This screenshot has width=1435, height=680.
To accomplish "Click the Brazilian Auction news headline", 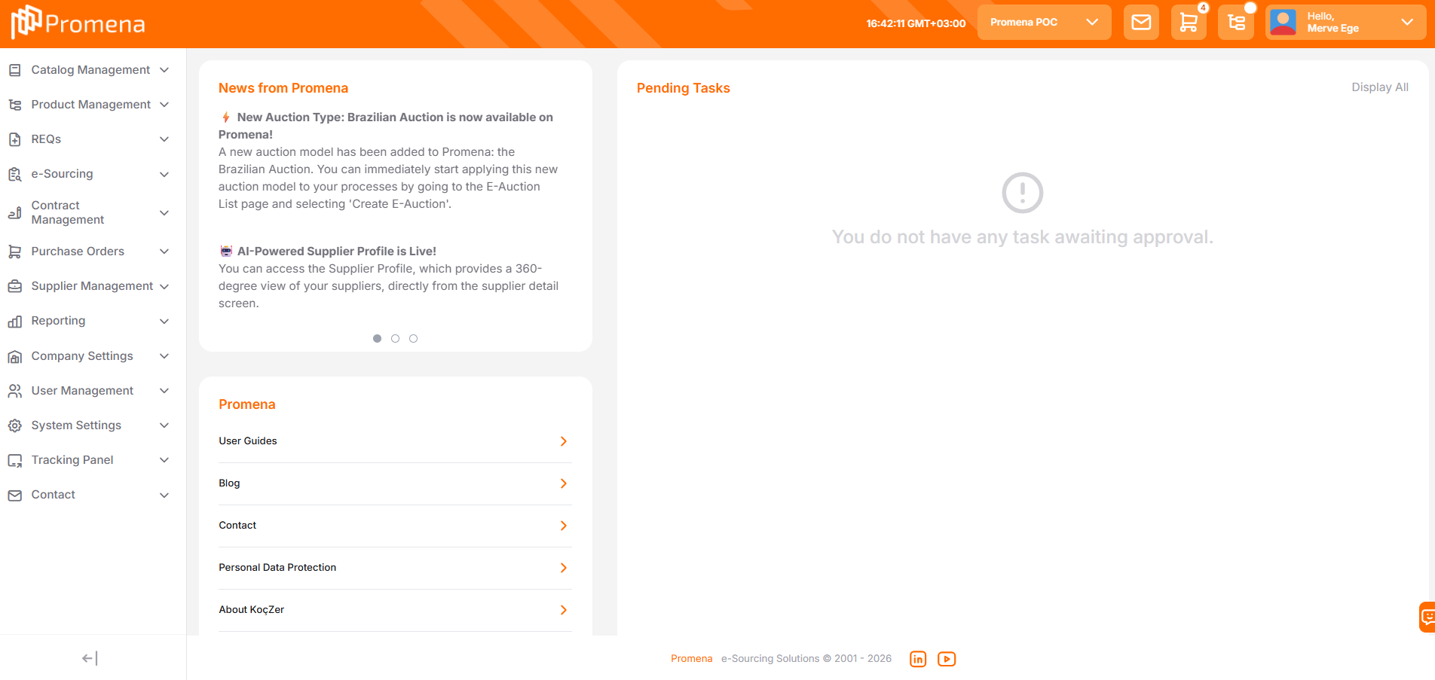I will [386, 126].
